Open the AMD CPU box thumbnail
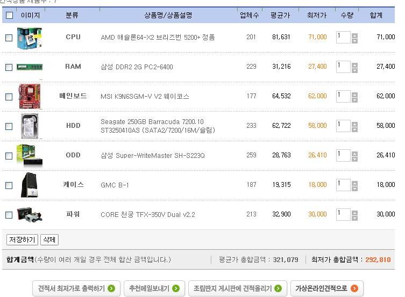Viewport: 405px width, 297px height. coord(30,38)
